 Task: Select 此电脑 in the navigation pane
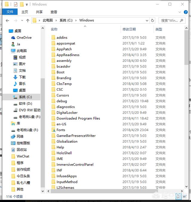point(19,51)
